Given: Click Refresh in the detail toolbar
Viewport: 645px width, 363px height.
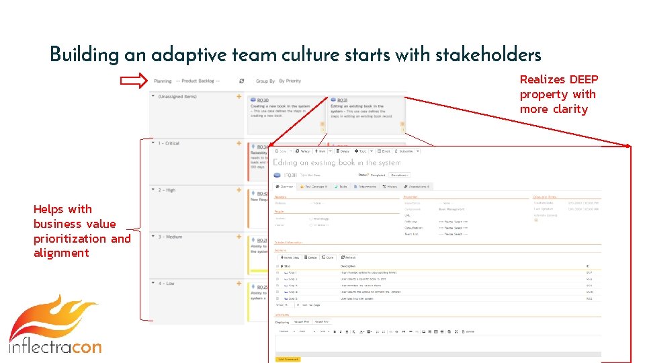Looking at the screenshot, I should [x=303, y=151].
